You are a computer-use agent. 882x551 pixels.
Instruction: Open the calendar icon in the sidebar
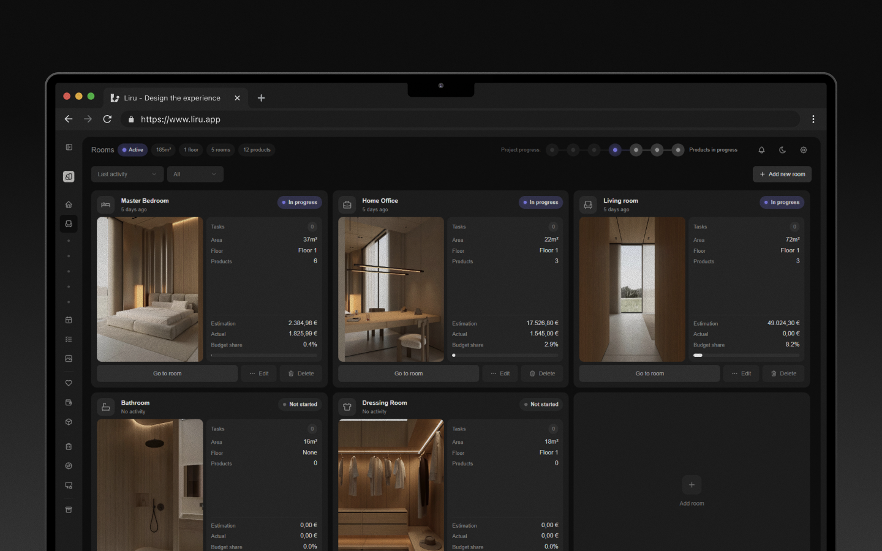[69, 320]
